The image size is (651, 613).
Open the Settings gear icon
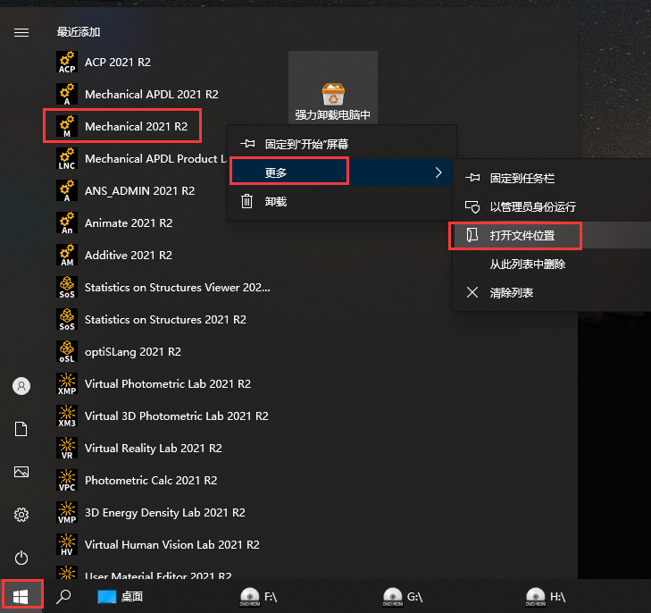(x=21, y=515)
